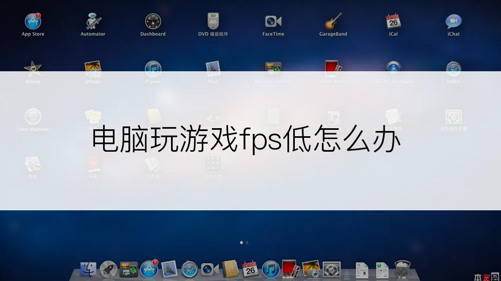Open DVD 播放程序 in Launchpad
The width and height of the screenshot is (501, 281).
[213, 21]
